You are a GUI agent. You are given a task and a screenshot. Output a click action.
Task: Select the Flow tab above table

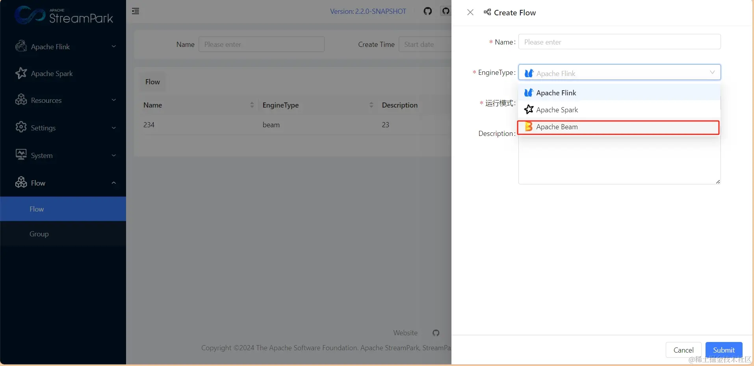(x=152, y=82)
